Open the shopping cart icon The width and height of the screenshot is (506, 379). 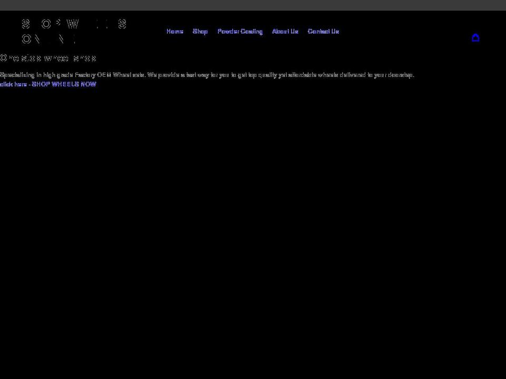(475, 38)
